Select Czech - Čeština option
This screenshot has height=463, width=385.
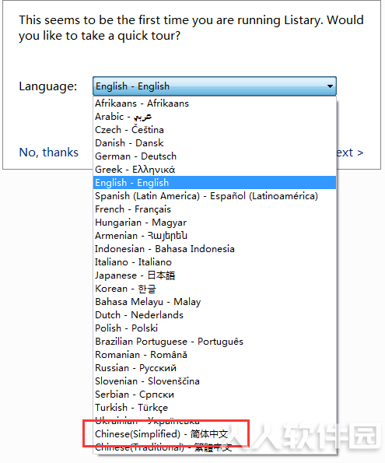pyautogui.click(x=215, y=130)
